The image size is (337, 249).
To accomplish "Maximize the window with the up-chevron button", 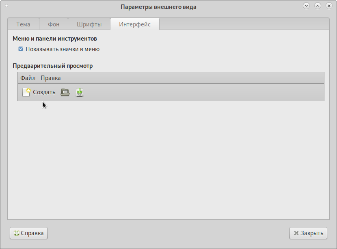I will 318,6.
